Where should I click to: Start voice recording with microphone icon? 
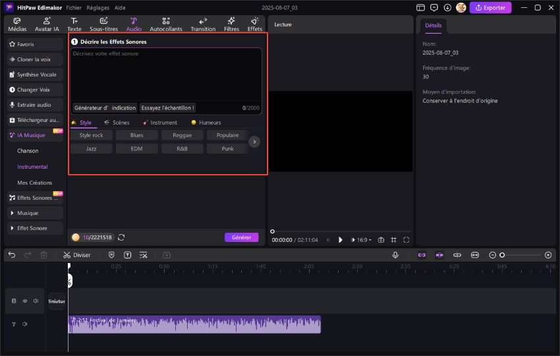(395, 255)
